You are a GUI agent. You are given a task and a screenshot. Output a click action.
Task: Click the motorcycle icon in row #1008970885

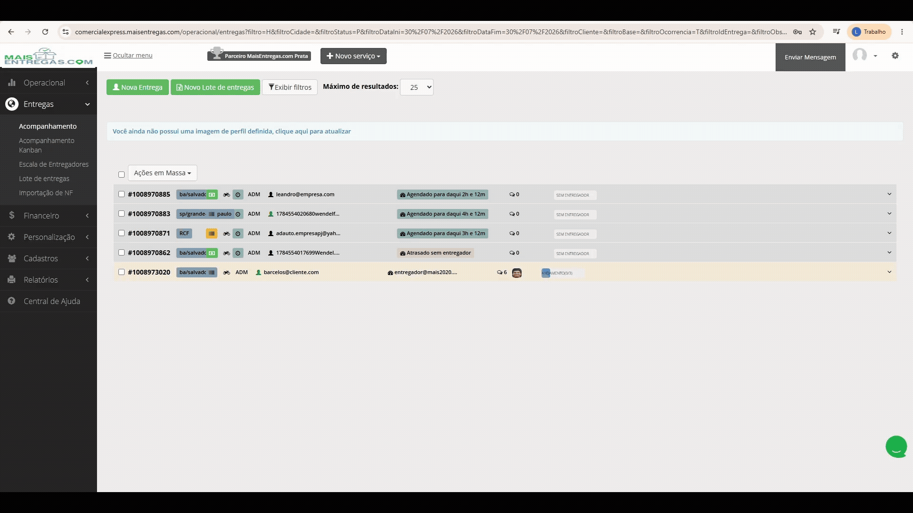pyautogui.click(x=227, y=195)
